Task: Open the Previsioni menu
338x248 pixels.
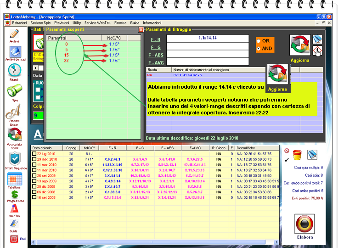Action: click(62, 23)
